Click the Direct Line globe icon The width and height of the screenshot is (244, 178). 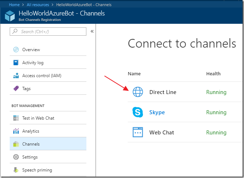click(138, 92)
